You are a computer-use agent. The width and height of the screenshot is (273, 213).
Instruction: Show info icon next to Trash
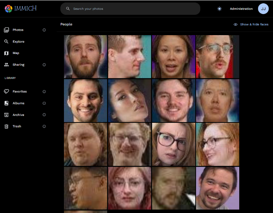coord(44,126)
